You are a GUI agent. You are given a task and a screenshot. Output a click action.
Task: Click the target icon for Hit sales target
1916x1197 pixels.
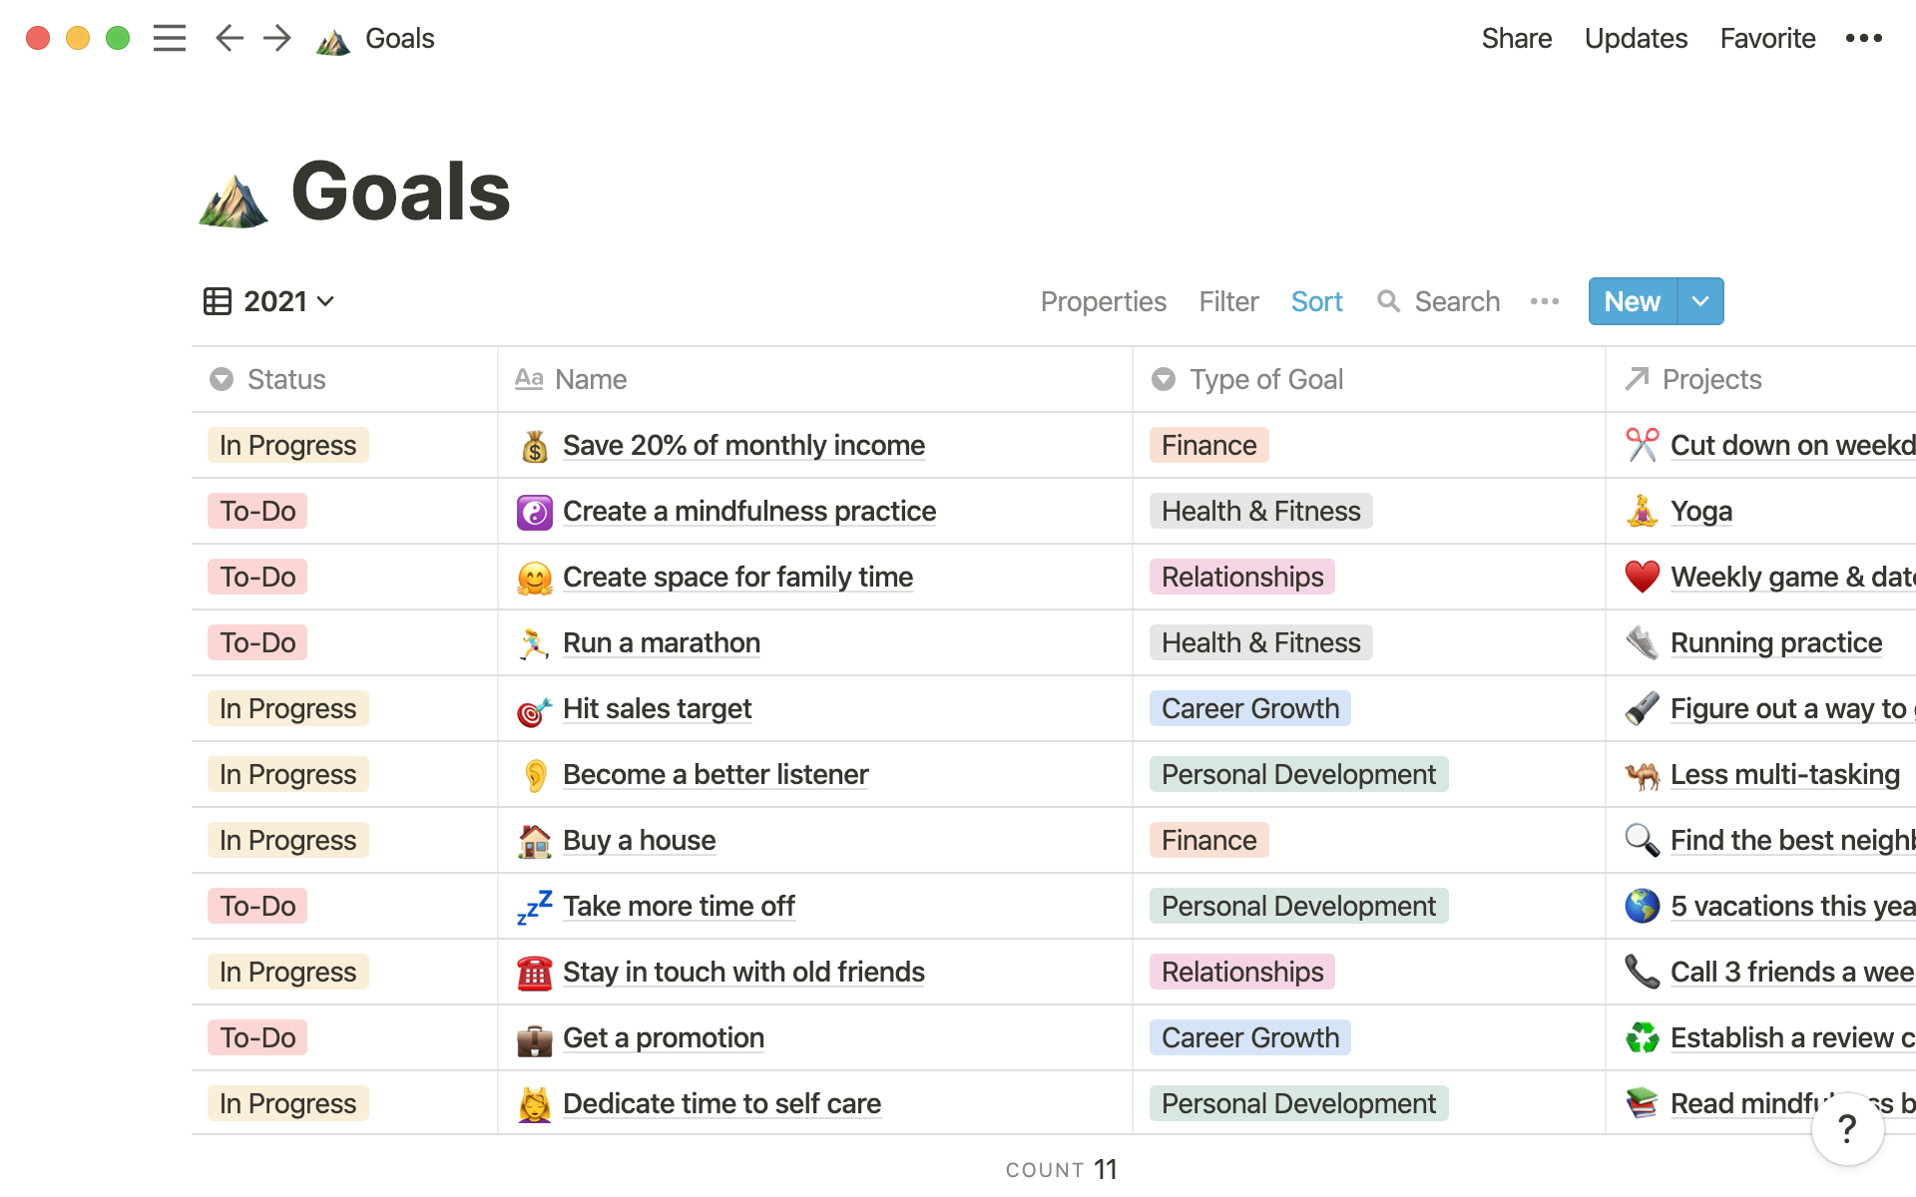point(531,707)
